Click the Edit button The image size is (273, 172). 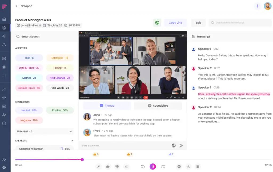198,23
